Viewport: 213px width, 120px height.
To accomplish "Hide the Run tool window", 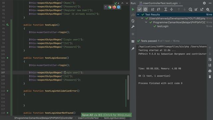I will point(210,3).
